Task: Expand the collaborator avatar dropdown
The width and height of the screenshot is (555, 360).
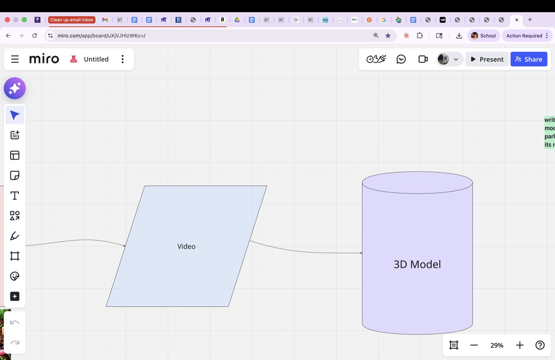Action: click(456, 59)
